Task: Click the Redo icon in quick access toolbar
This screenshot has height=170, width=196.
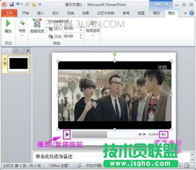Action: coord(27,4)
